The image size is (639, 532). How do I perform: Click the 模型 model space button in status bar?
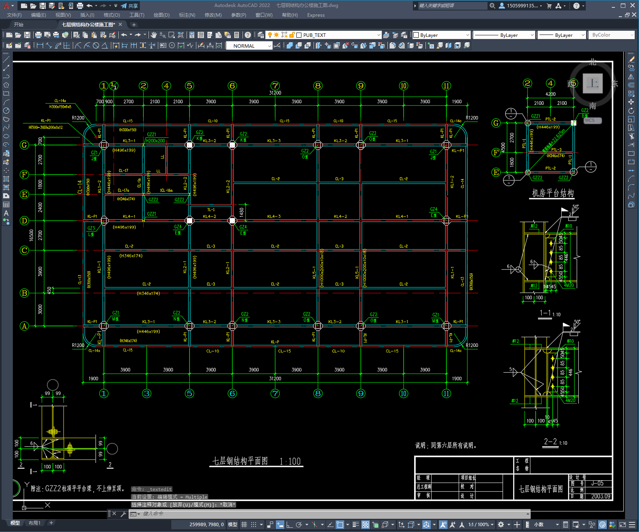[233, 525]
